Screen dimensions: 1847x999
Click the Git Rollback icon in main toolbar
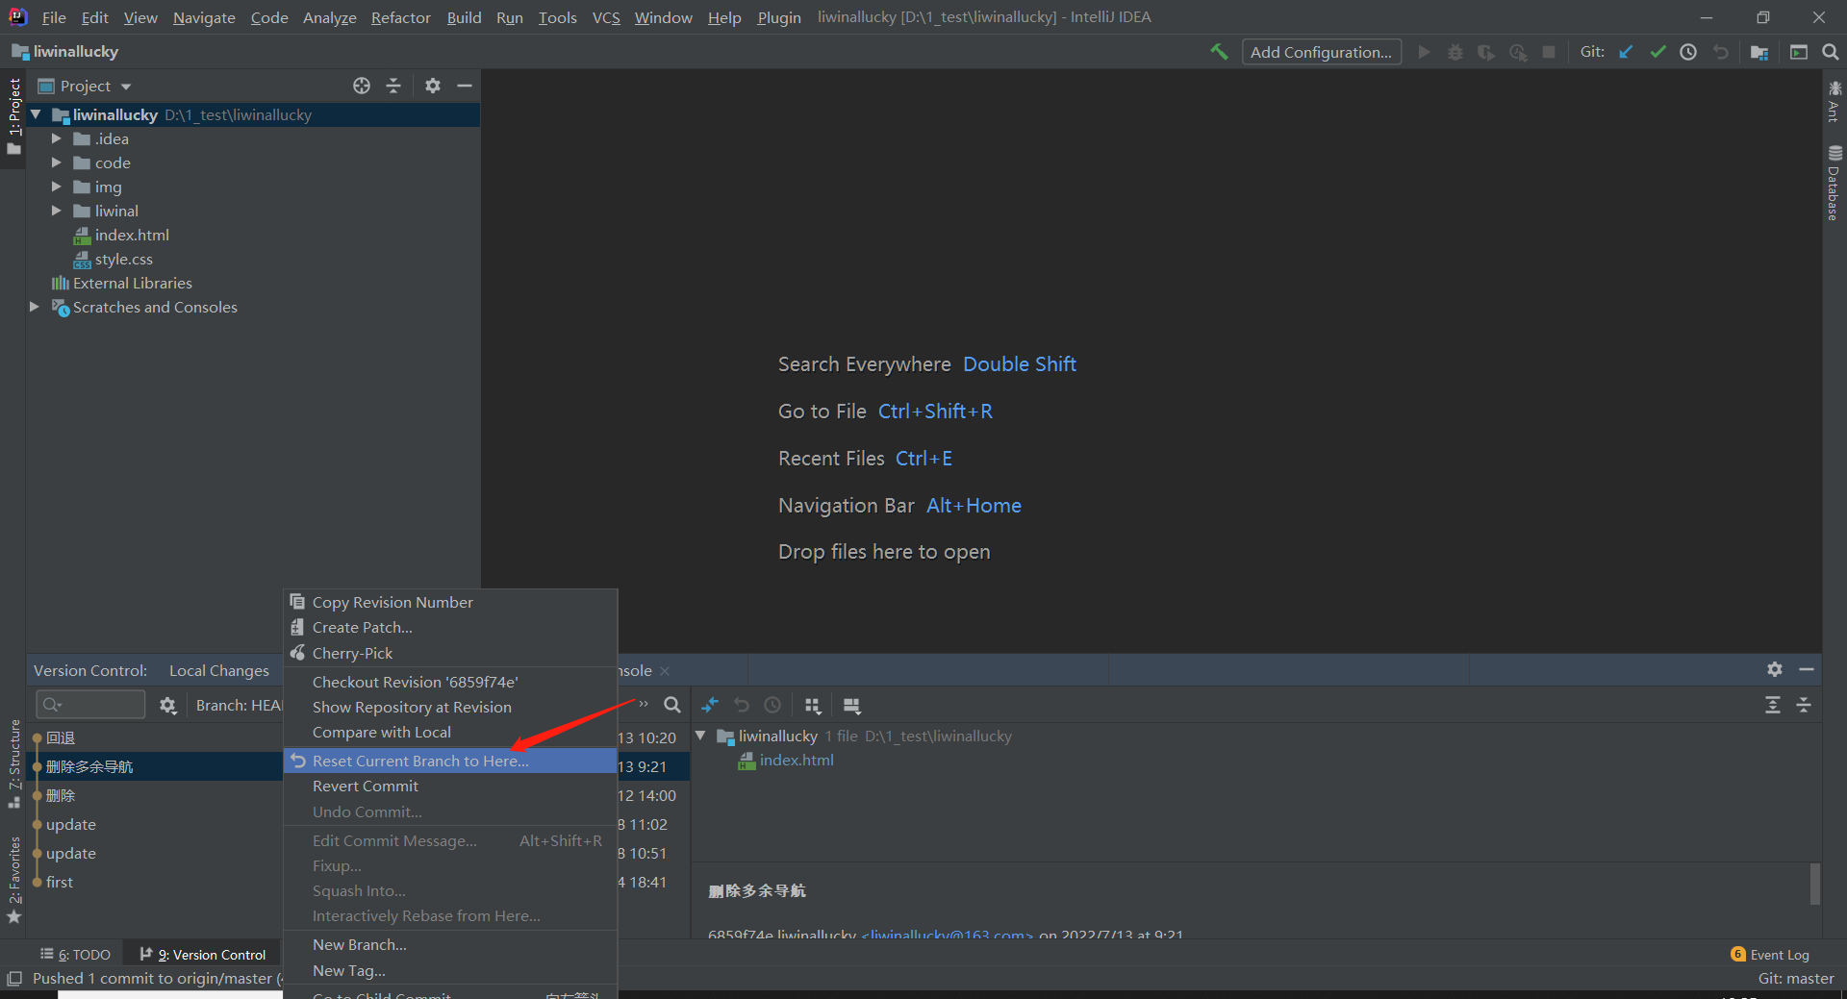(x=1720, y=52)
